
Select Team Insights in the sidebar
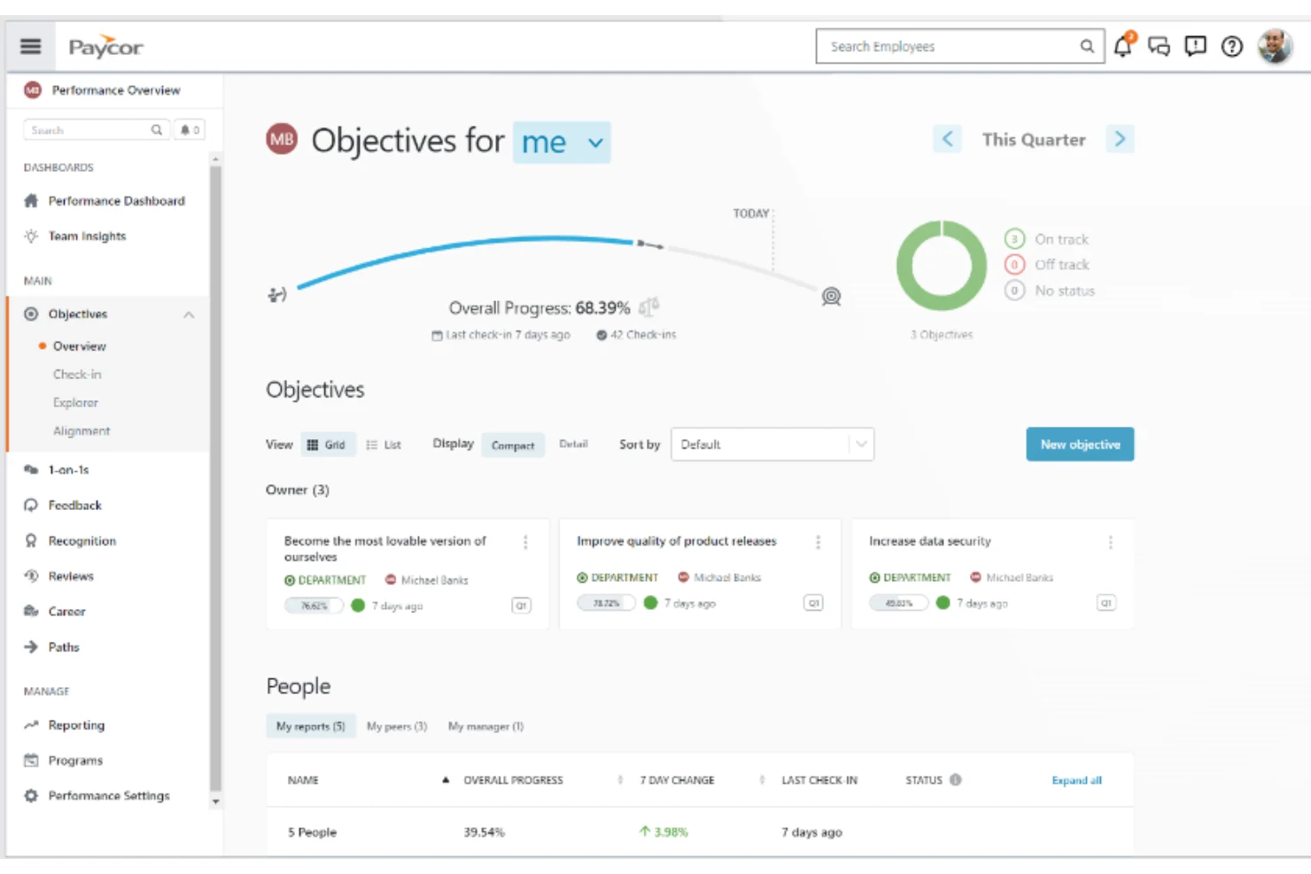[x=85, y=236]
